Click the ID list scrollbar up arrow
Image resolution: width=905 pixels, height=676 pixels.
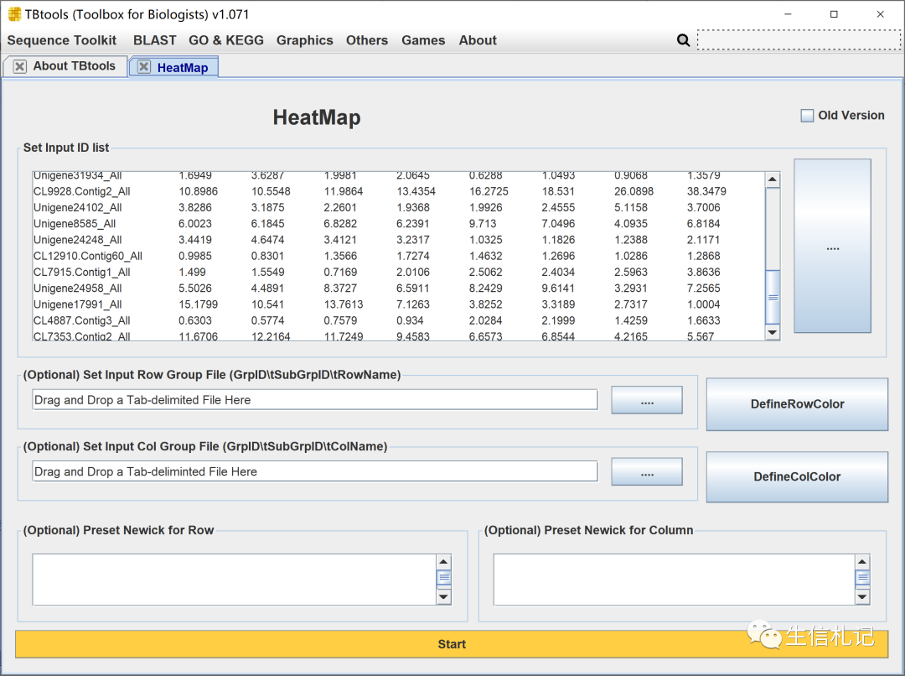tap(773, 179)
